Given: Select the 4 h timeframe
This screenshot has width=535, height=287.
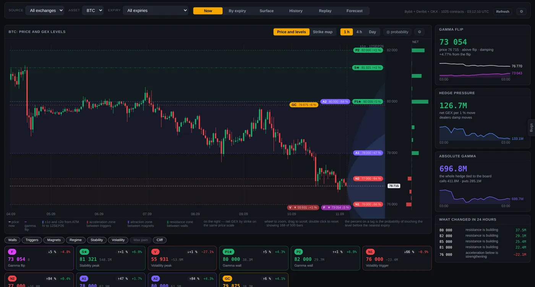Looking at the screenshot, I should pos(359,32).
